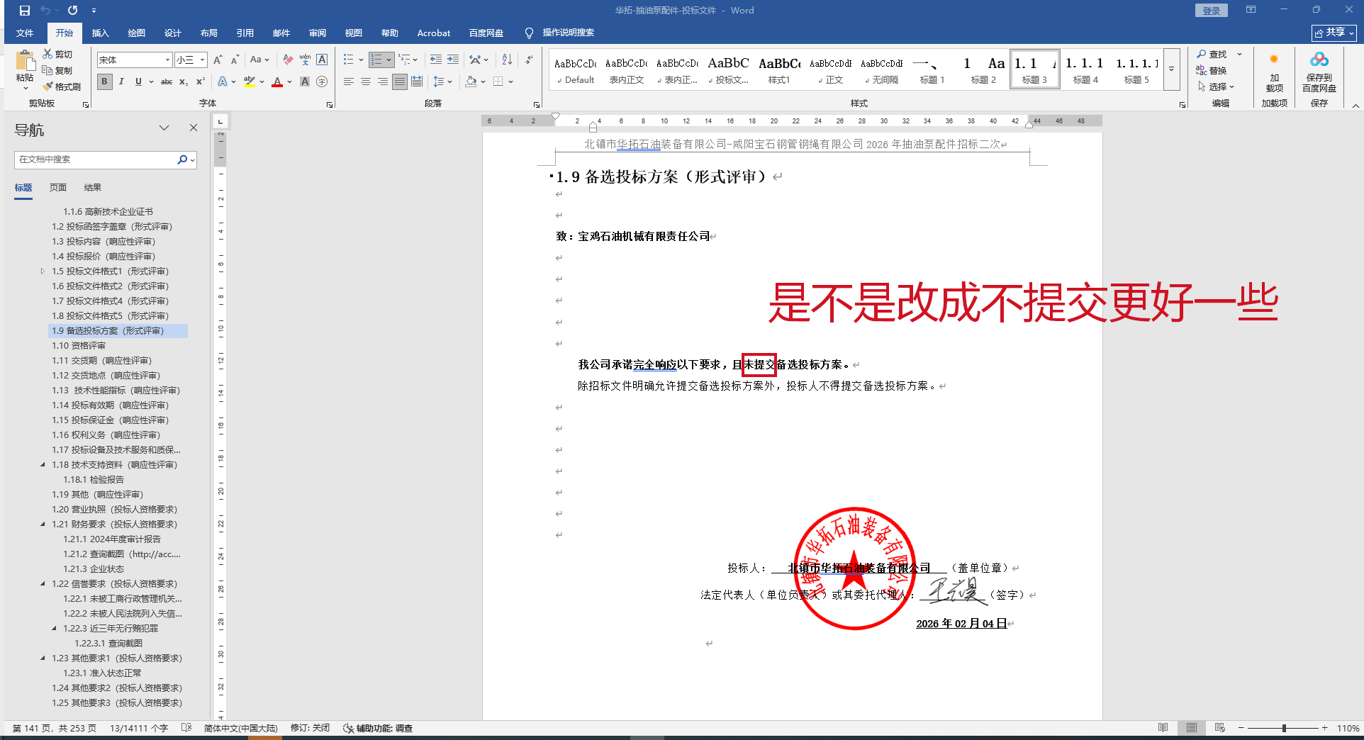
Task: Clear all formatting with the eraser icon
Action: pos(288,60)
